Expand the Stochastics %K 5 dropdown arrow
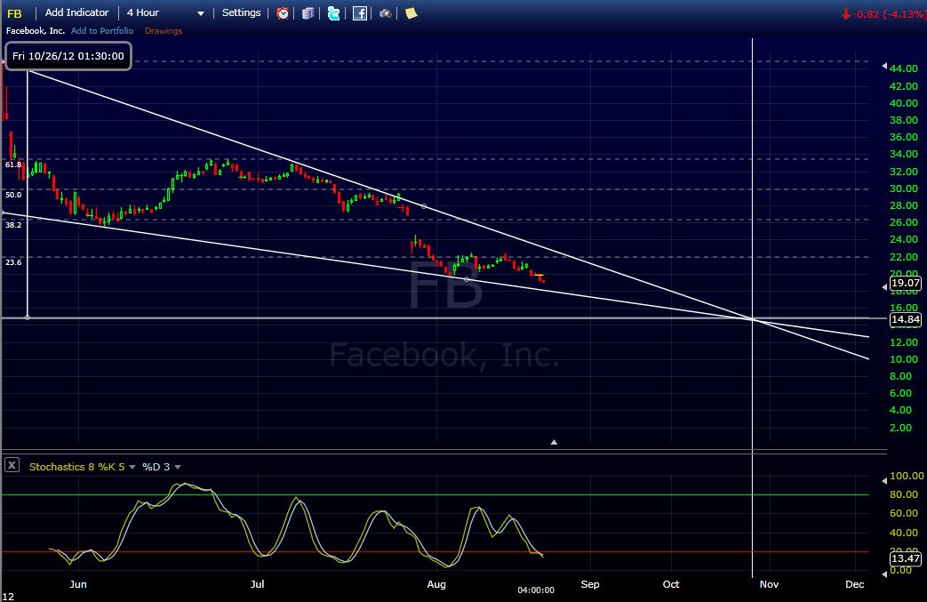This screenshot has width=927, height=602. coord(132,467)
